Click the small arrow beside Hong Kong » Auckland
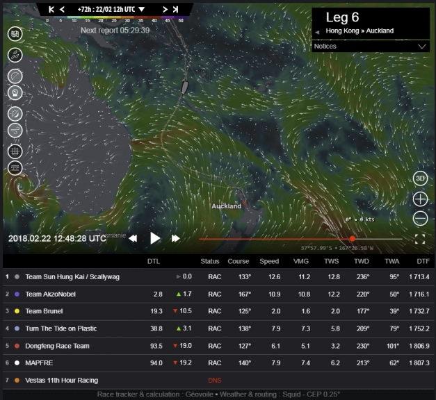436x400 pixels. (x=317, y=32)
